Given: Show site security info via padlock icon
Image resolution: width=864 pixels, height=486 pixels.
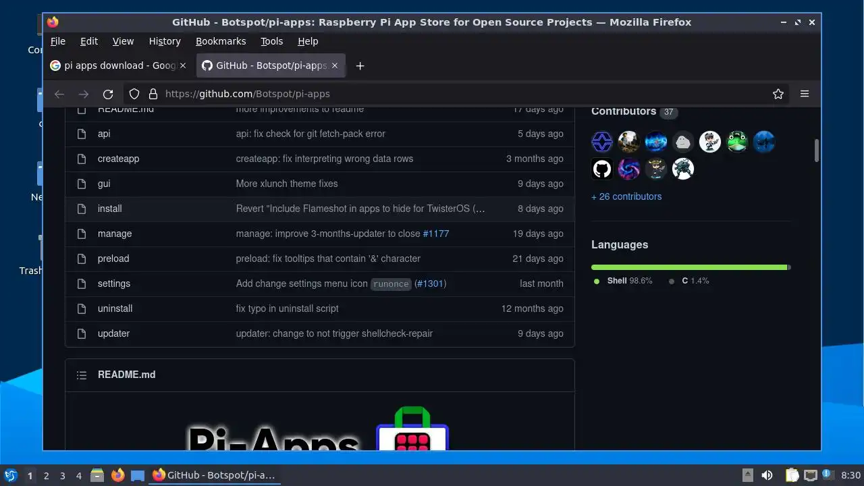Looking at the screenshot, I should (153, 94).
